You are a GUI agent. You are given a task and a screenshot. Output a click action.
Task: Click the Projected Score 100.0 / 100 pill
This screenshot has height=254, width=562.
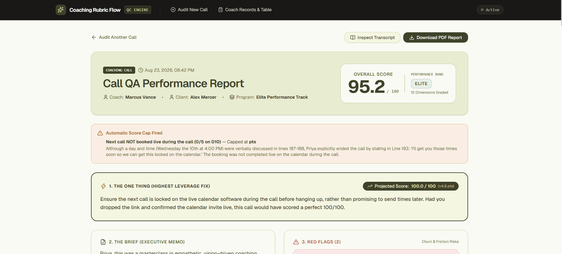pyautogui.click(x=411, y=186)
